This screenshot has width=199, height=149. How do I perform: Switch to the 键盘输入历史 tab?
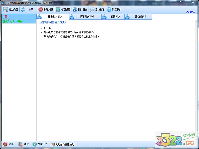pos(53,17)
